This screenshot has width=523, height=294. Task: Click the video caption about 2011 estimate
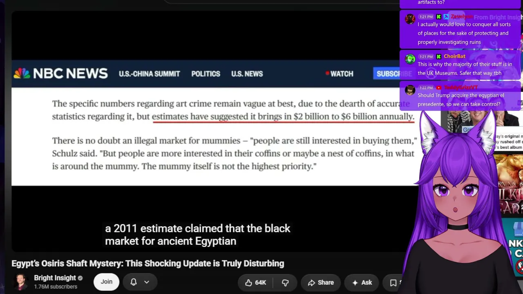[198, 235]
